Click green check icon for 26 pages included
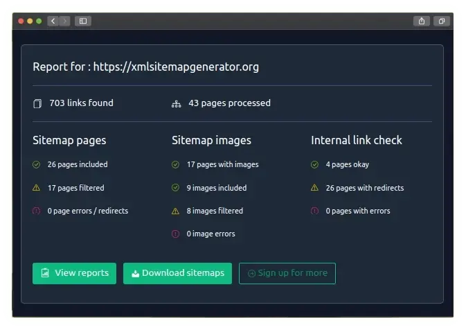This screenshot has height=330, width=466. click(36, 164)
